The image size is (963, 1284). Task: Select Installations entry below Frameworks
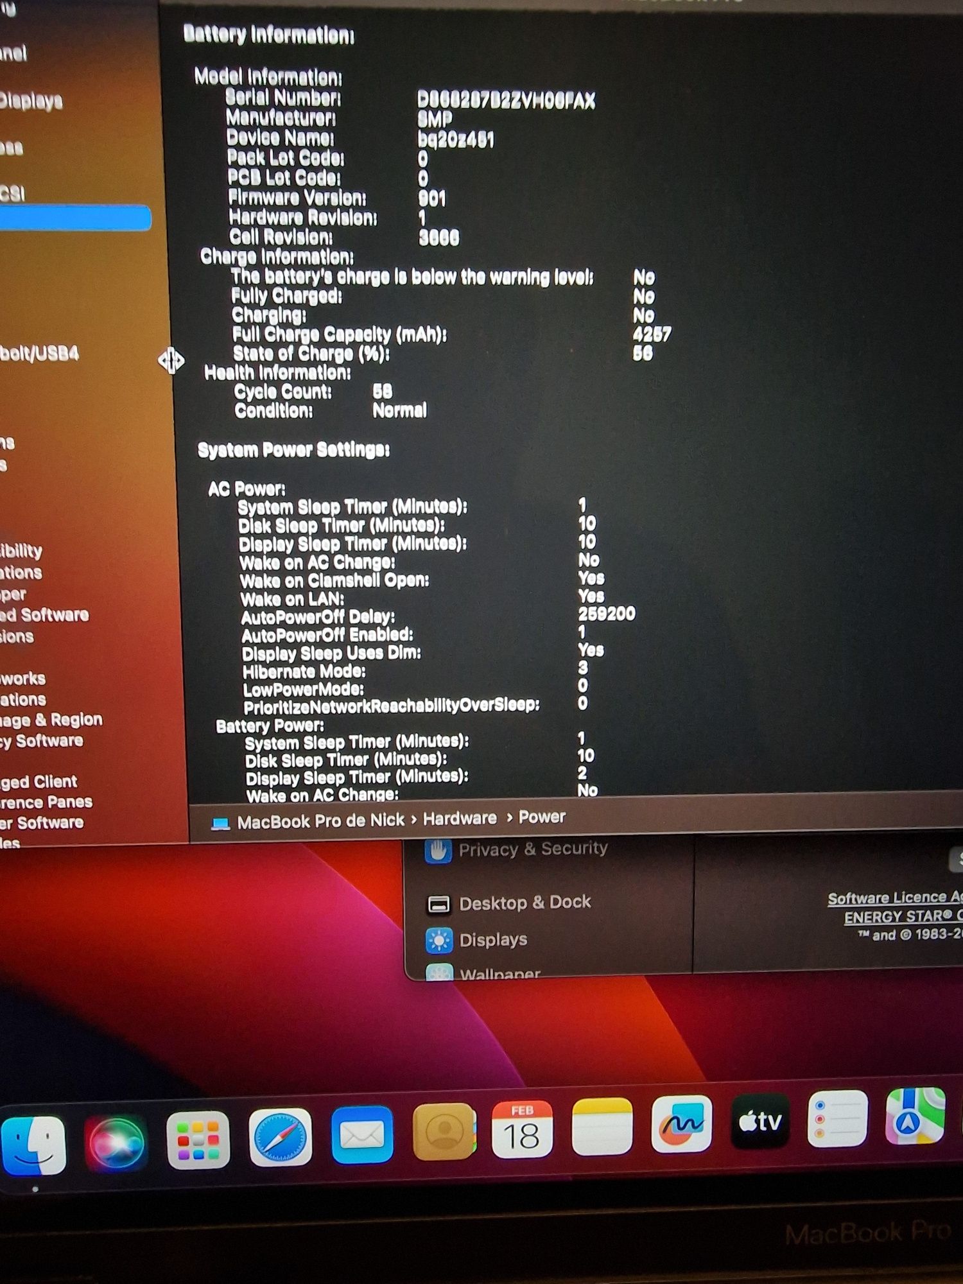(x=23, y=700)
